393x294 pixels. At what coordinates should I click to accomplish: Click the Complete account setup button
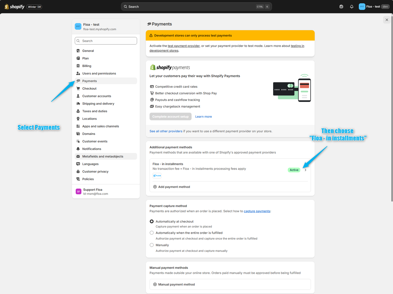coord(170,116)
